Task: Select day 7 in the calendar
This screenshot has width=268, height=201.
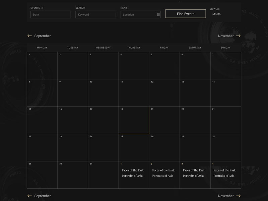Action: pyautogui.click(x=226, y=65)
